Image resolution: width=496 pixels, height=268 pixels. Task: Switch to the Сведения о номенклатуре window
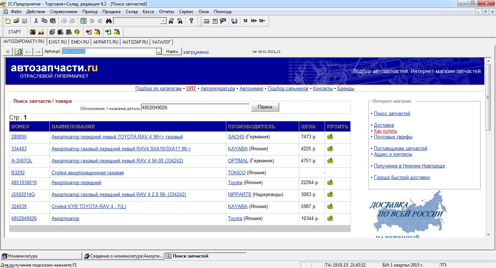click(x=124, y=256)
